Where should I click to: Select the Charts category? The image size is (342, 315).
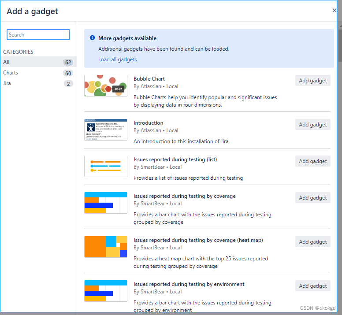(38, 73)
